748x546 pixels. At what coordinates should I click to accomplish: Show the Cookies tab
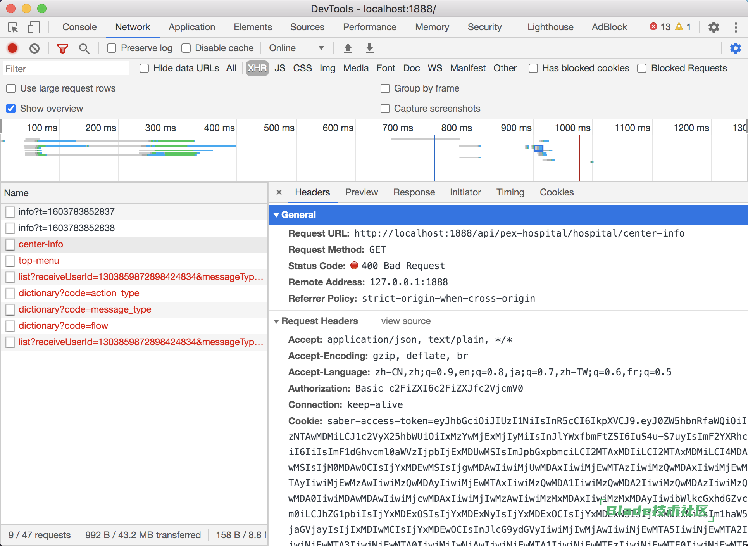(557, 192)
